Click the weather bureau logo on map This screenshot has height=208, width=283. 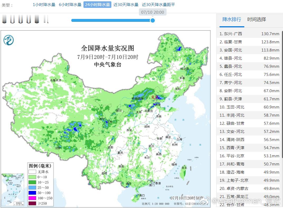pos(9,40)
